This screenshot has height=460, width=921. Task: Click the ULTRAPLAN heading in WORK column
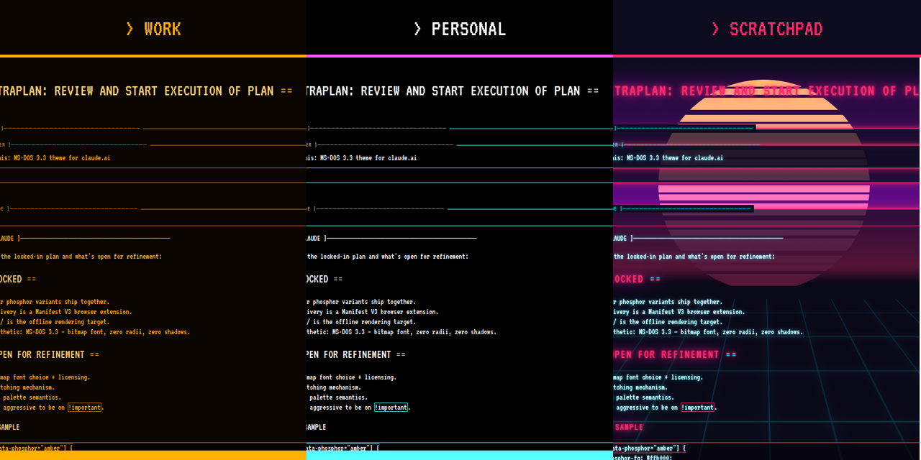pyautogui.click(x=144, y=91)
